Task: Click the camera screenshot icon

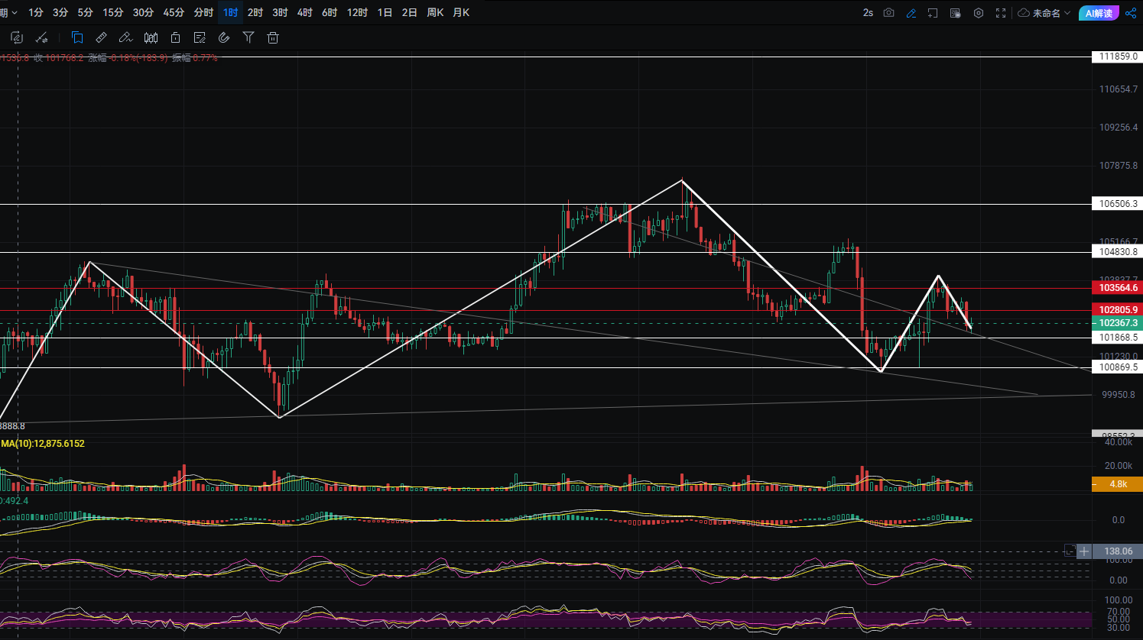Action: (888, 13)
